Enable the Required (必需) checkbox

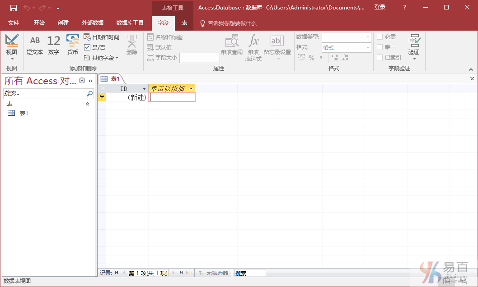tap(380, 37)
